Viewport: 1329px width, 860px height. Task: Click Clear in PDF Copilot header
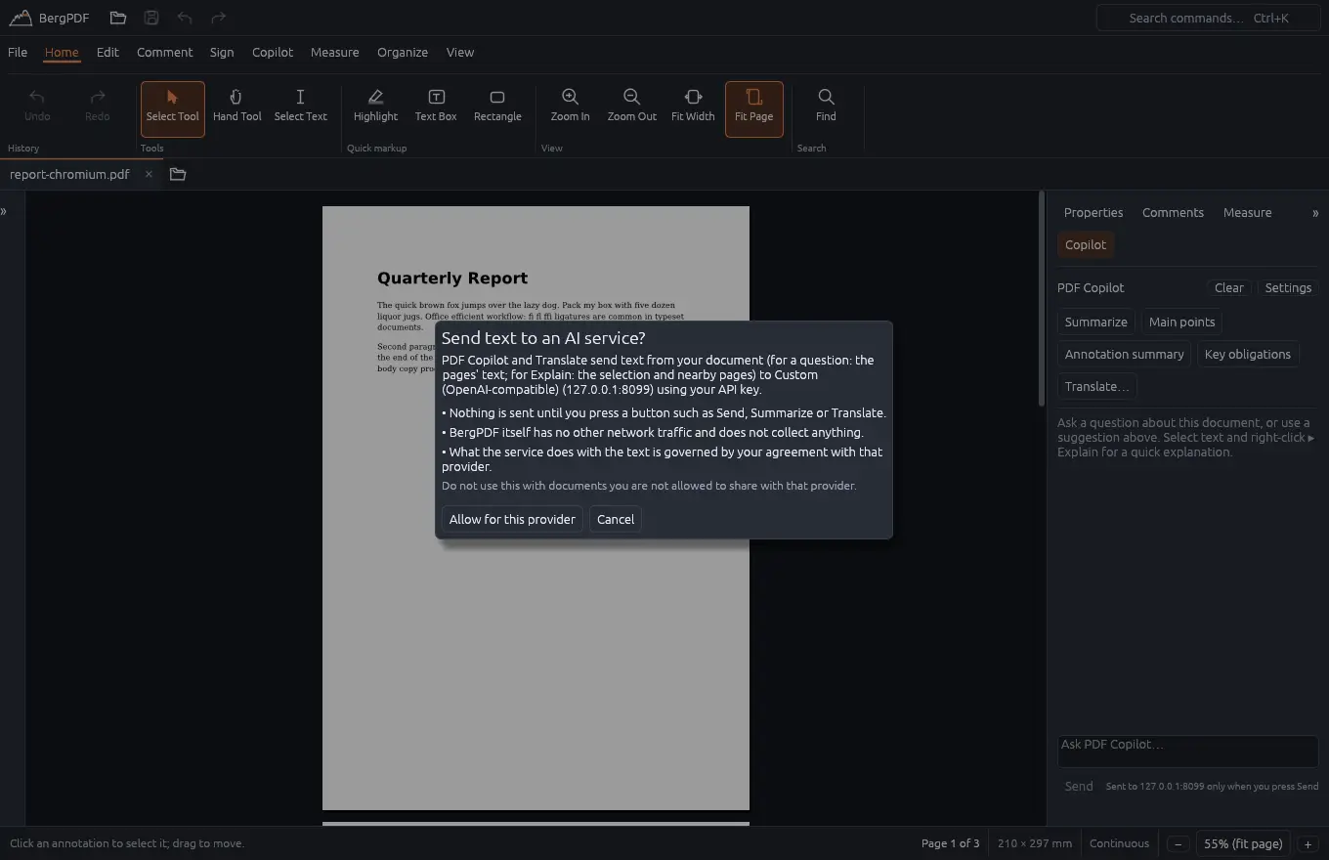coord(1229,287)
